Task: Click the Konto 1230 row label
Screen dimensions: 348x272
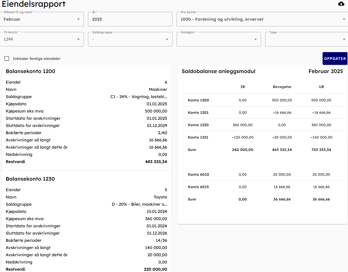Action: (198, 125)
